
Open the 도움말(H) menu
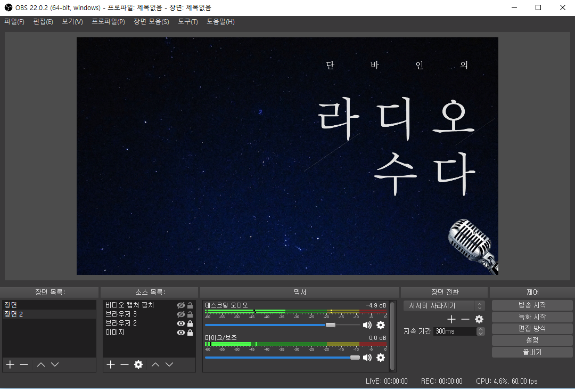point(220,22)
